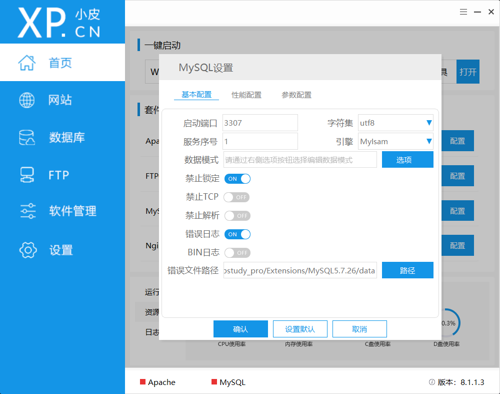Restore defaults via 设置默认 button
The width and height of the screenshot is (500, 394).
point(300,328)
